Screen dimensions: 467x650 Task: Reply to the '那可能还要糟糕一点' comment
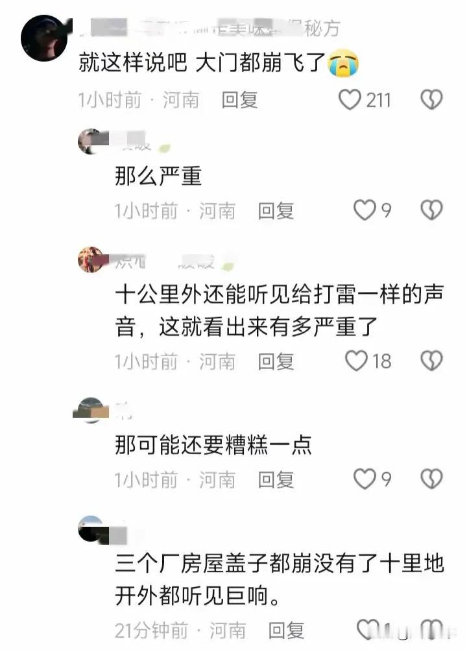click(276, 479)
